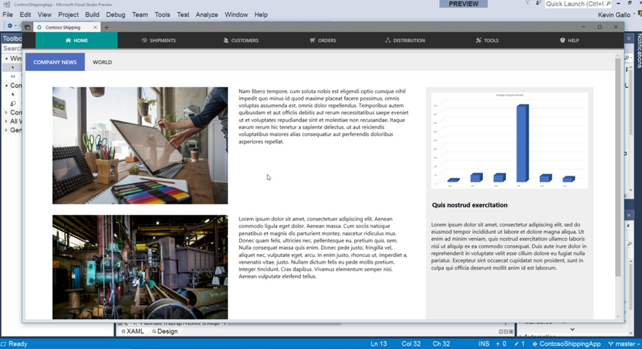Collapse the first Toolbox group starting with 'Win'
Screen dimensions: 642x349
pos(6,58)
